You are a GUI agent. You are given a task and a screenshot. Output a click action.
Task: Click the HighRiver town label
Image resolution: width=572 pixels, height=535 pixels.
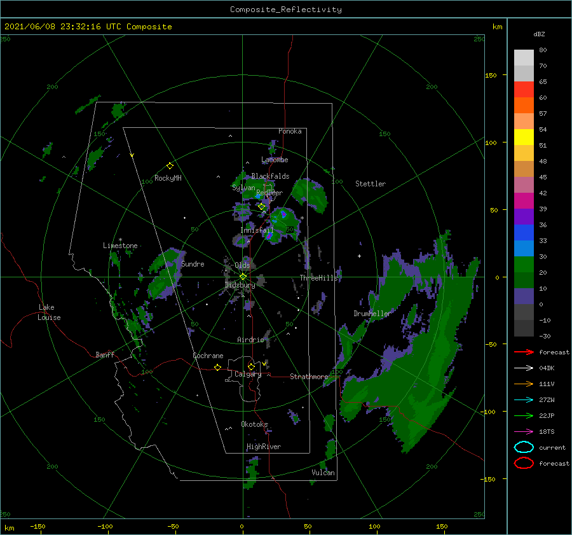coord(264,447)
